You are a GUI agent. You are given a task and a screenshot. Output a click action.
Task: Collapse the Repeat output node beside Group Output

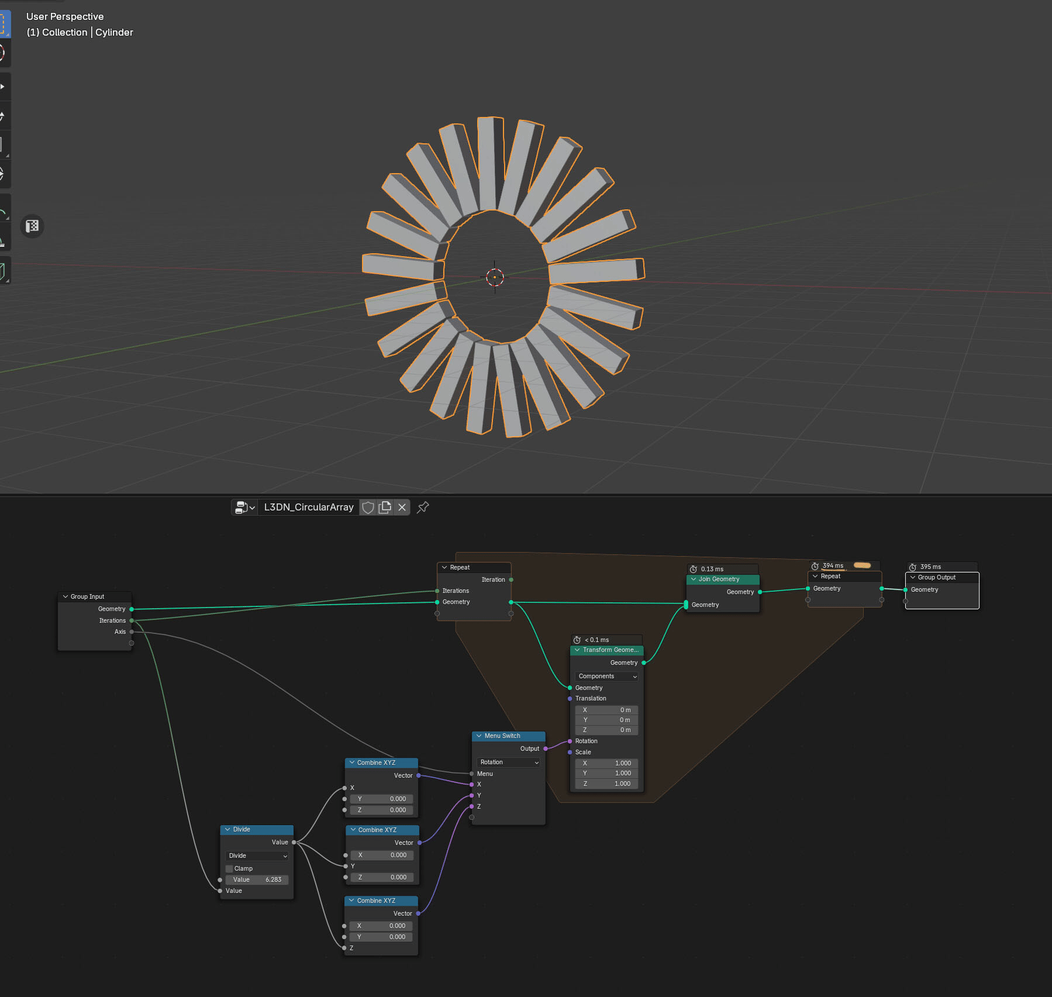[815, 576]
